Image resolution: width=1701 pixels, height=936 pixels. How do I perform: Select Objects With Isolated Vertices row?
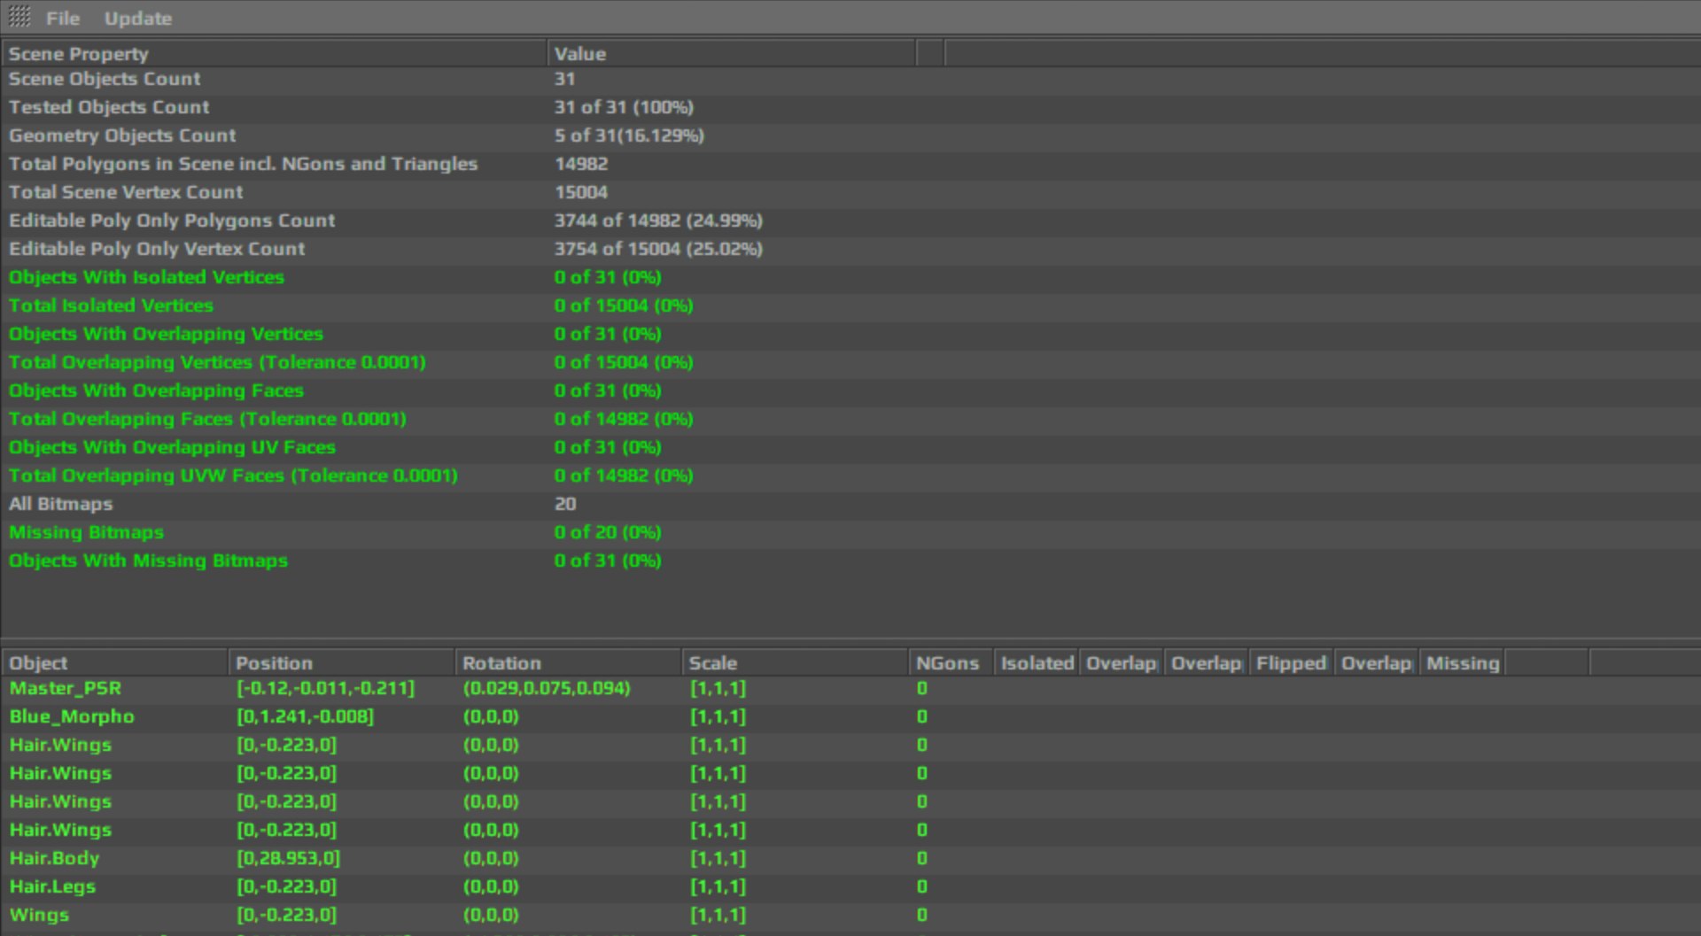(x=850, y=278)
